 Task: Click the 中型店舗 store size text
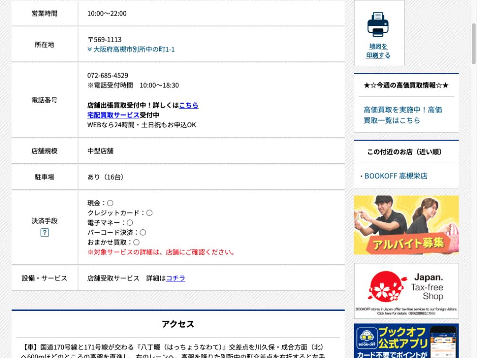point(100,151)
